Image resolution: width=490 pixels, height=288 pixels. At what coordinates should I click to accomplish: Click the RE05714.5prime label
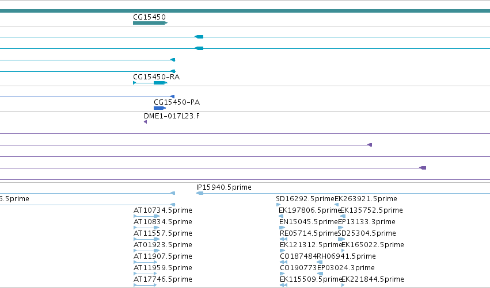pos(309,233)
